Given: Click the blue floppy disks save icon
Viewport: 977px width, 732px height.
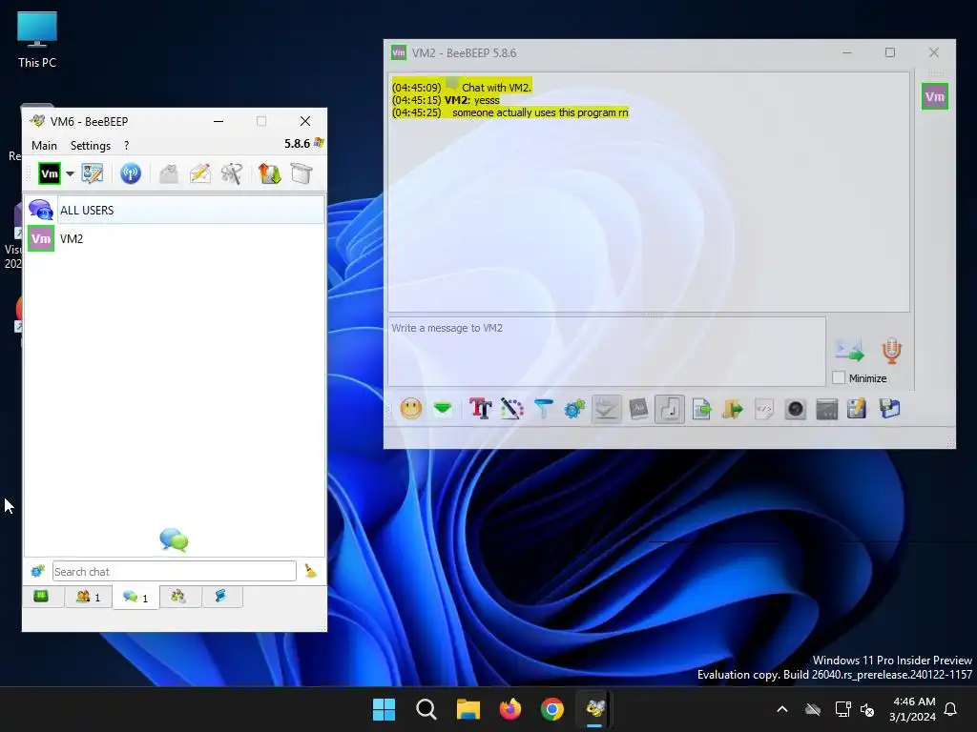Looking at the screenshot, I should coord(890,409).
